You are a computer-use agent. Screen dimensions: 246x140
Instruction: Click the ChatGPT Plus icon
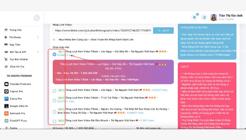tap(6, 121)
